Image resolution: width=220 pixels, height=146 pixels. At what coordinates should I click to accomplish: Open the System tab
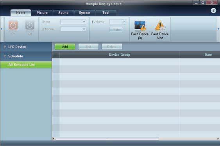click(85, 12)
